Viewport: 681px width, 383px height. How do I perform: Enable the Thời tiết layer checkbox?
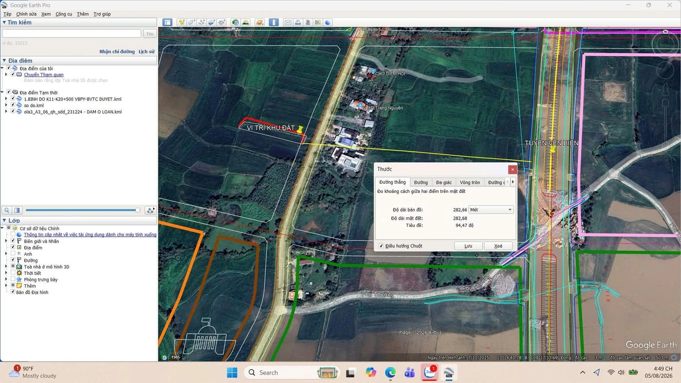12,273
